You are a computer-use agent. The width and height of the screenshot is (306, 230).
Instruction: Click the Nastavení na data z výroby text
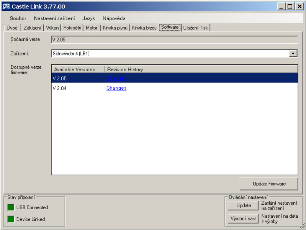(x=280, y=219)
